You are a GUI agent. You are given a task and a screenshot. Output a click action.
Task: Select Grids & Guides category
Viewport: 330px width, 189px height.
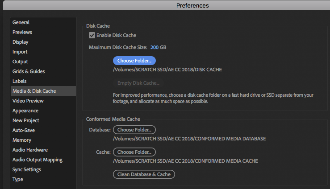click(29, 71)
